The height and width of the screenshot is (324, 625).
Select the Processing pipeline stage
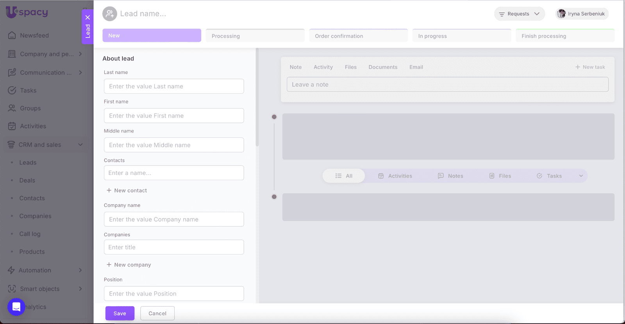pyautogui.click(x=255, y=36)
